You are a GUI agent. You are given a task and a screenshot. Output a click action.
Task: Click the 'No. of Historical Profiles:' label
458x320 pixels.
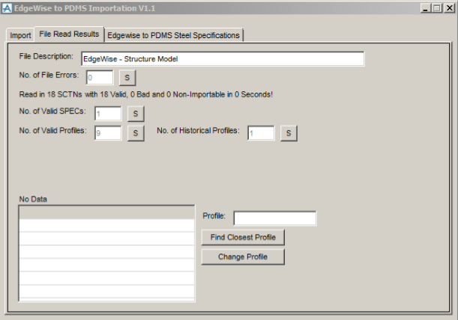tap(198, 131)
